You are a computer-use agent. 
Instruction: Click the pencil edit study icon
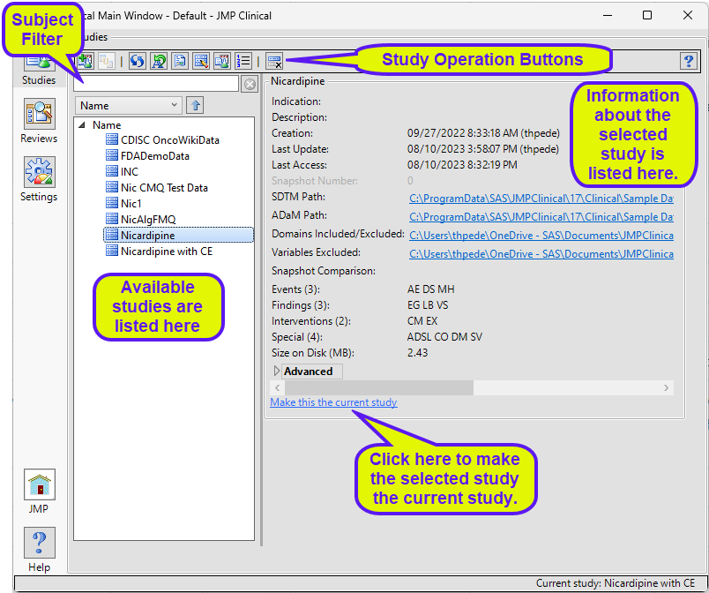(201, 61)
